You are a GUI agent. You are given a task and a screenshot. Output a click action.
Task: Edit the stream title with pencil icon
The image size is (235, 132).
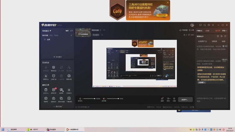pyautogui.click(x=104, y=30)
